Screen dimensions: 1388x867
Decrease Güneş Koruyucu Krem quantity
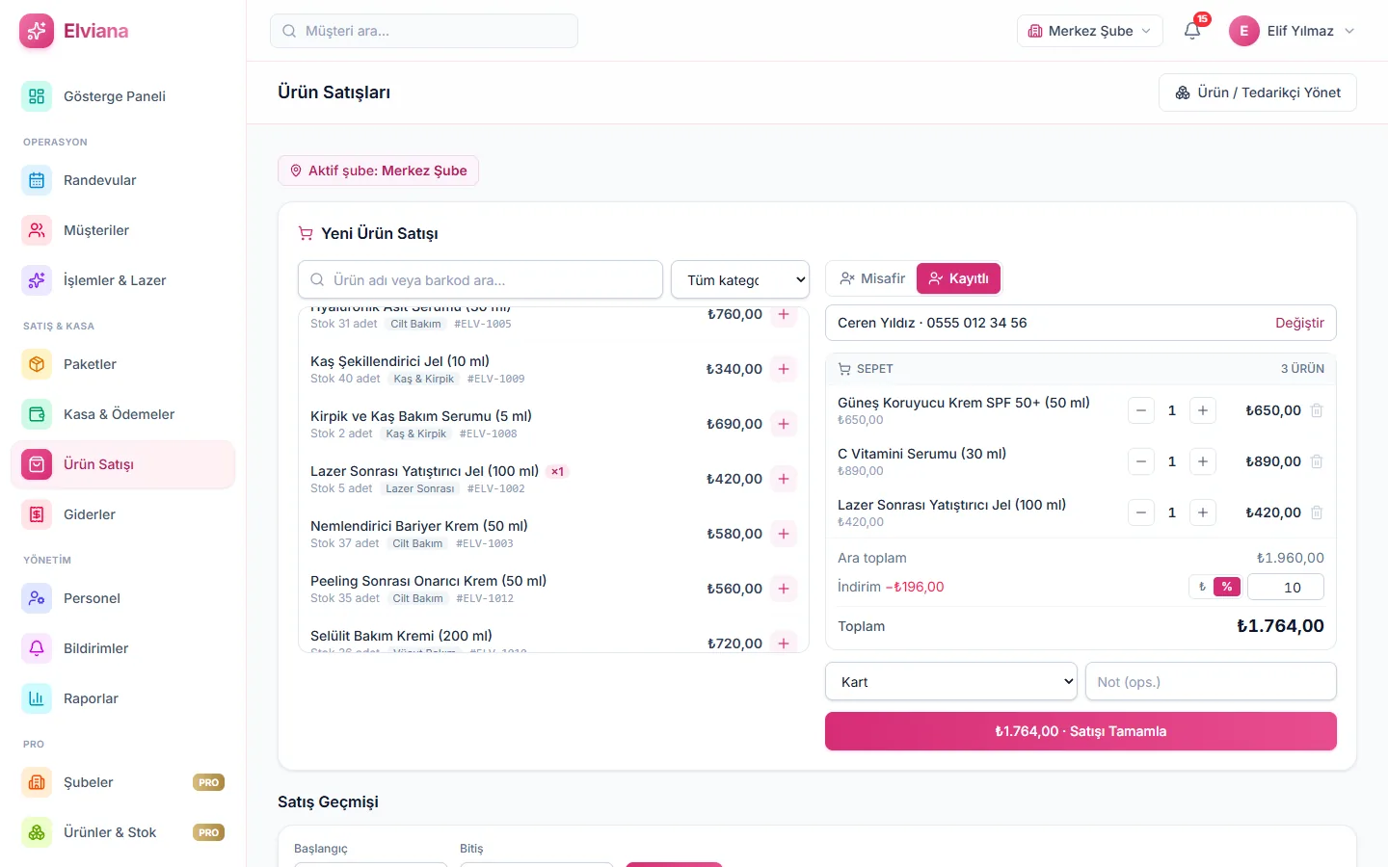coord(1141,410)
